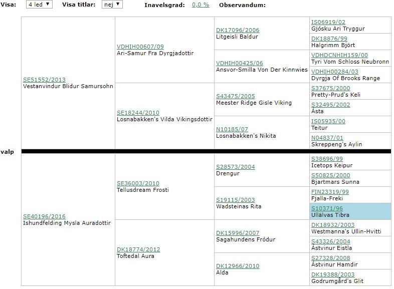Viewport: 394px width, 289px height.
Task: Open sire registration link SE51552/2013
Action: 44,80
